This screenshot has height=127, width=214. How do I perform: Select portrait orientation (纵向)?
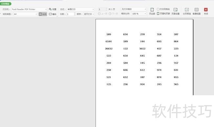click(43, 14)
